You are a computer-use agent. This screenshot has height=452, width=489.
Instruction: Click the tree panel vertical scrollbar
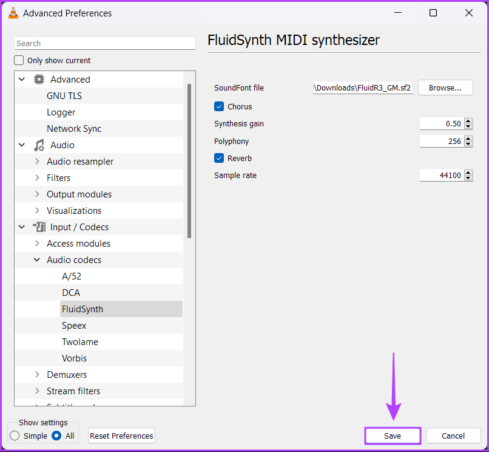189,161
